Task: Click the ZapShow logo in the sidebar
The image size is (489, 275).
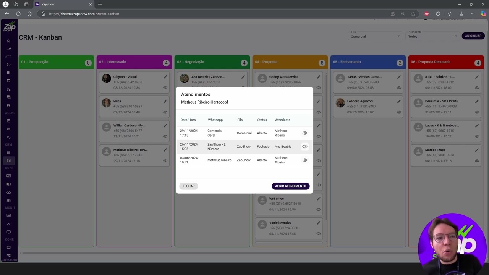Action: click(9, 27)
